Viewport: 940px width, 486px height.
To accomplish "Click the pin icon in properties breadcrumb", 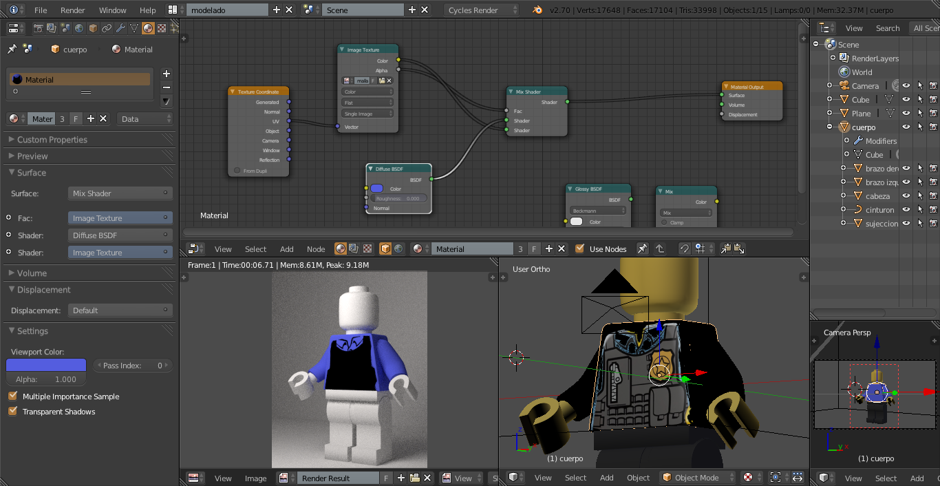I will tap(12, 49).
